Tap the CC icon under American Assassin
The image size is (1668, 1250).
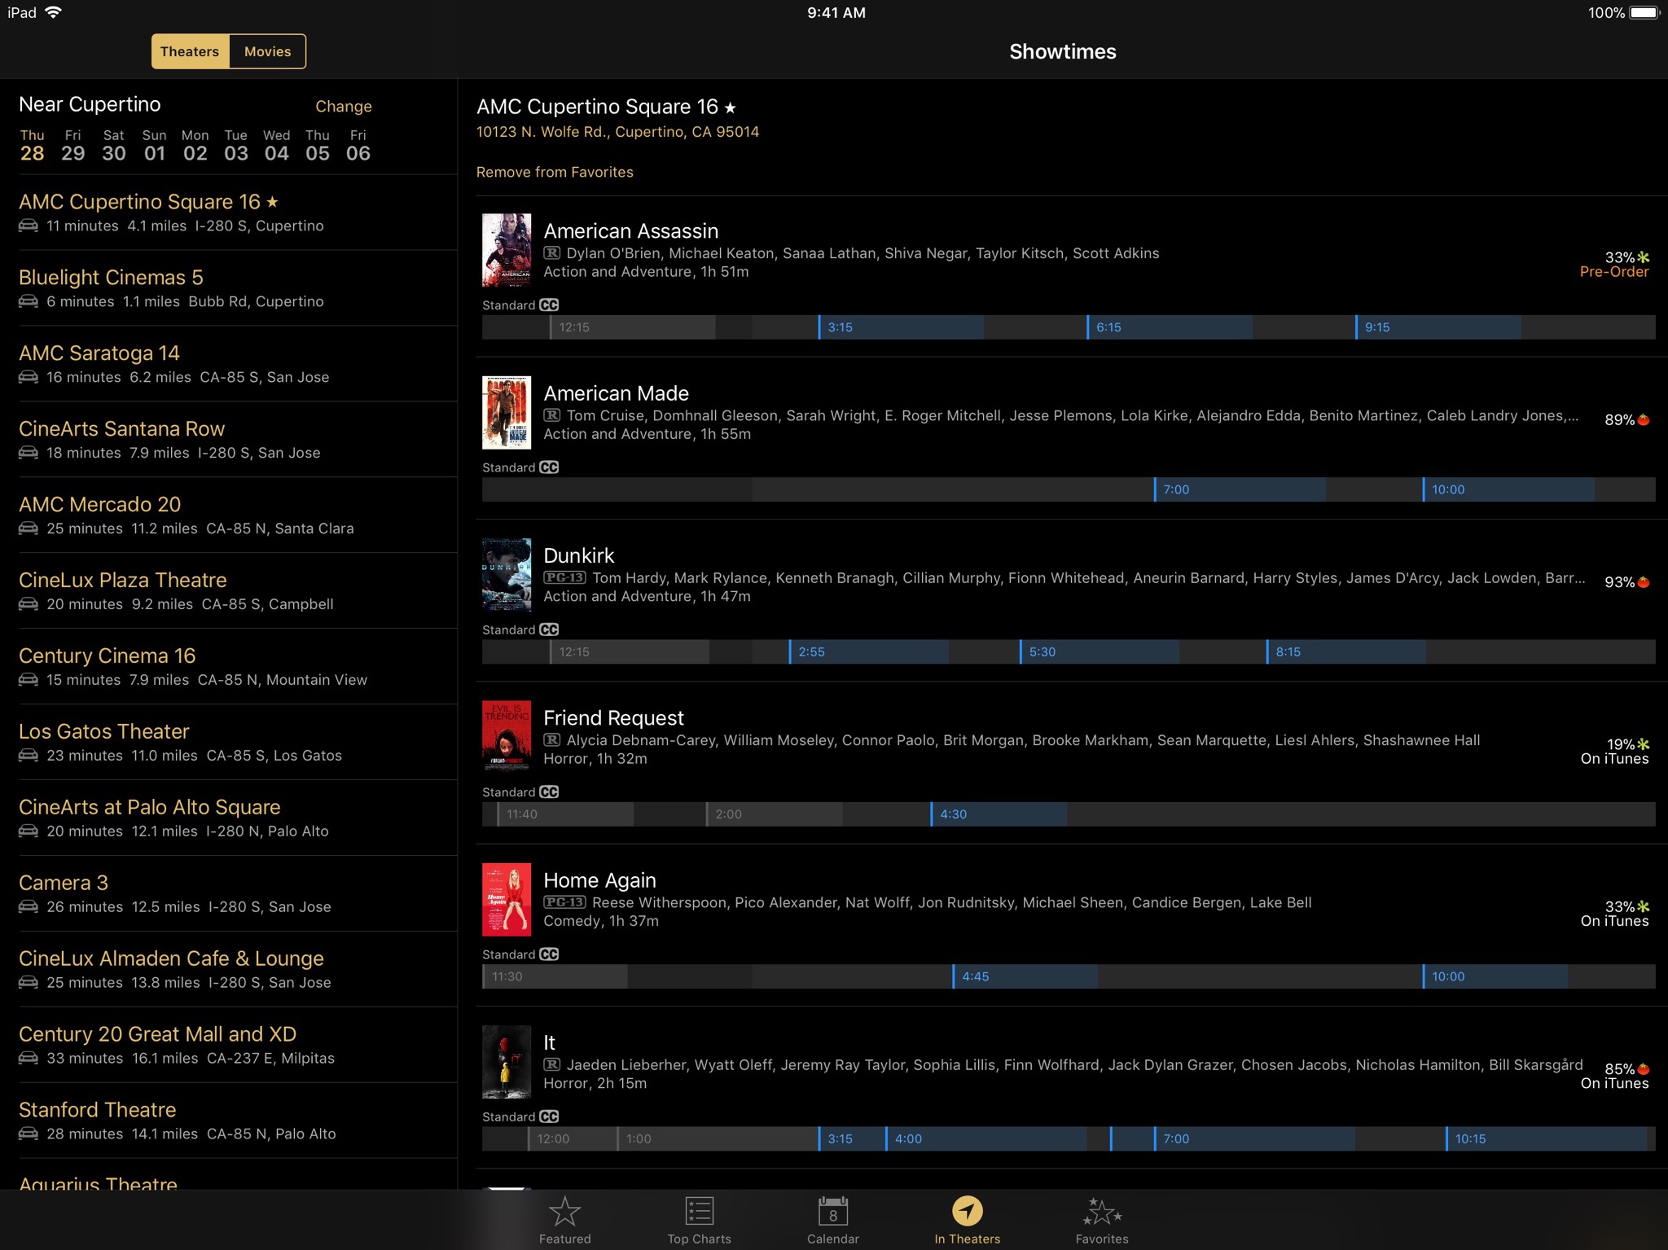click(549, 305)
